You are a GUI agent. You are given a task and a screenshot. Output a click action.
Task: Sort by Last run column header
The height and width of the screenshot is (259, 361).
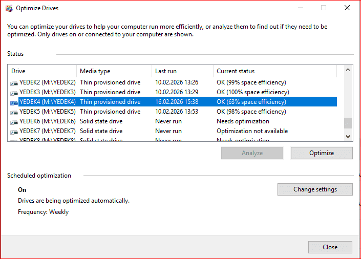tap(182, 71)
